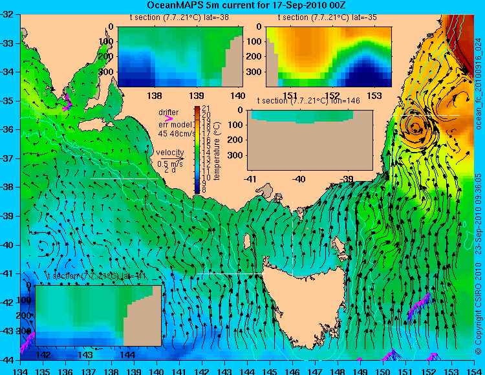Click the white dashed section line at latitude -35
This screenshot has width=485, height=375.
426,115
